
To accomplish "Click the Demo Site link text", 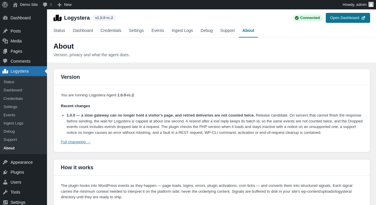I will 29,5.
